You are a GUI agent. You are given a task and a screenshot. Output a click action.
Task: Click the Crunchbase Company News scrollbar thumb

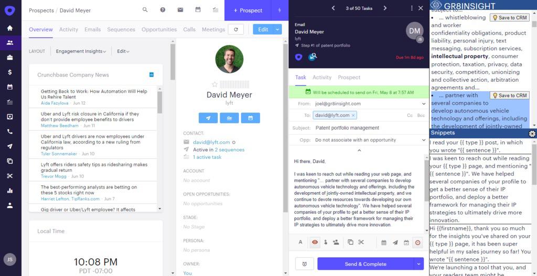point(159,102)
